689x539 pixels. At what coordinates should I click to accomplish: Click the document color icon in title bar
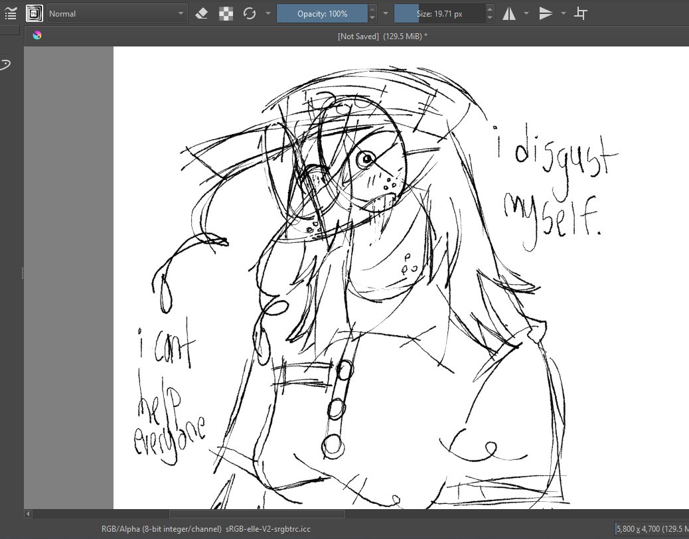point(37,36)
